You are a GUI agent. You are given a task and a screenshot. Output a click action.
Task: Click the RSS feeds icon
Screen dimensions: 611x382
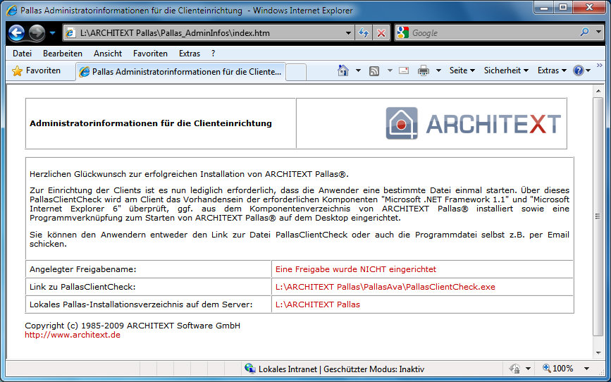click(x=374, y=71)
